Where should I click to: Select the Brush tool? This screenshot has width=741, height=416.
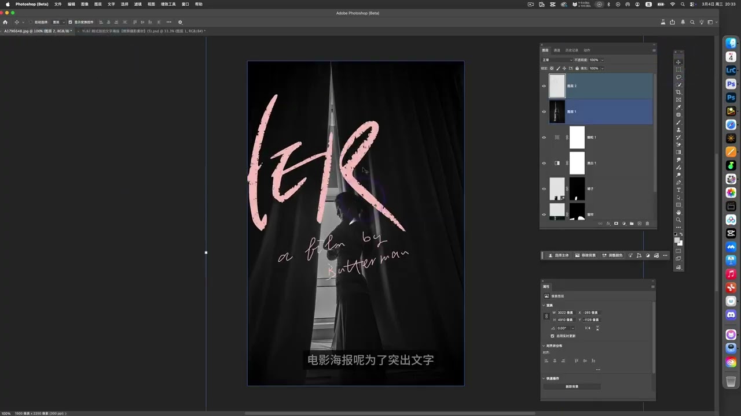678,122
